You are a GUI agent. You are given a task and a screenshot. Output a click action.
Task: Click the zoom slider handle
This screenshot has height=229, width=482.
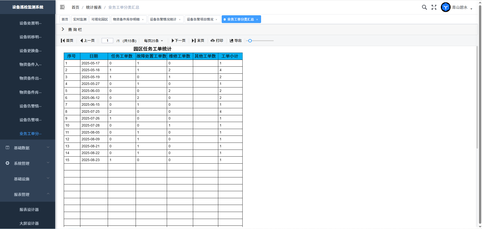tap(250, 41)
